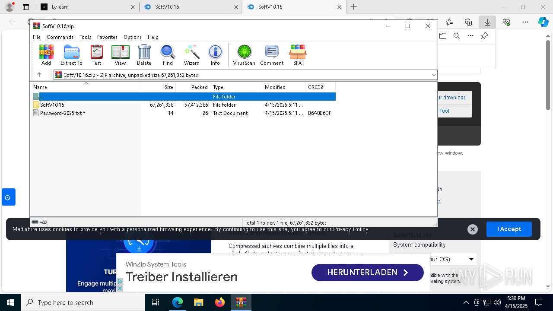The width and height of the screenshot is (553, 311).
Task: Pin the downloads panel
Action: pos(485,36)
